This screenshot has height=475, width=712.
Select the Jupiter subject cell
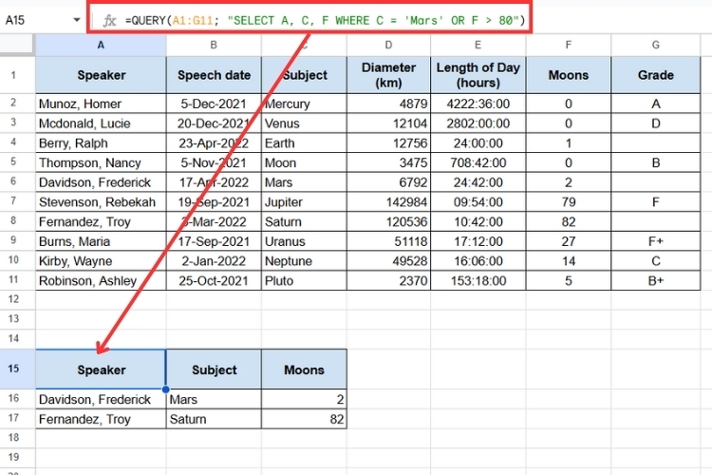(304, 201)
